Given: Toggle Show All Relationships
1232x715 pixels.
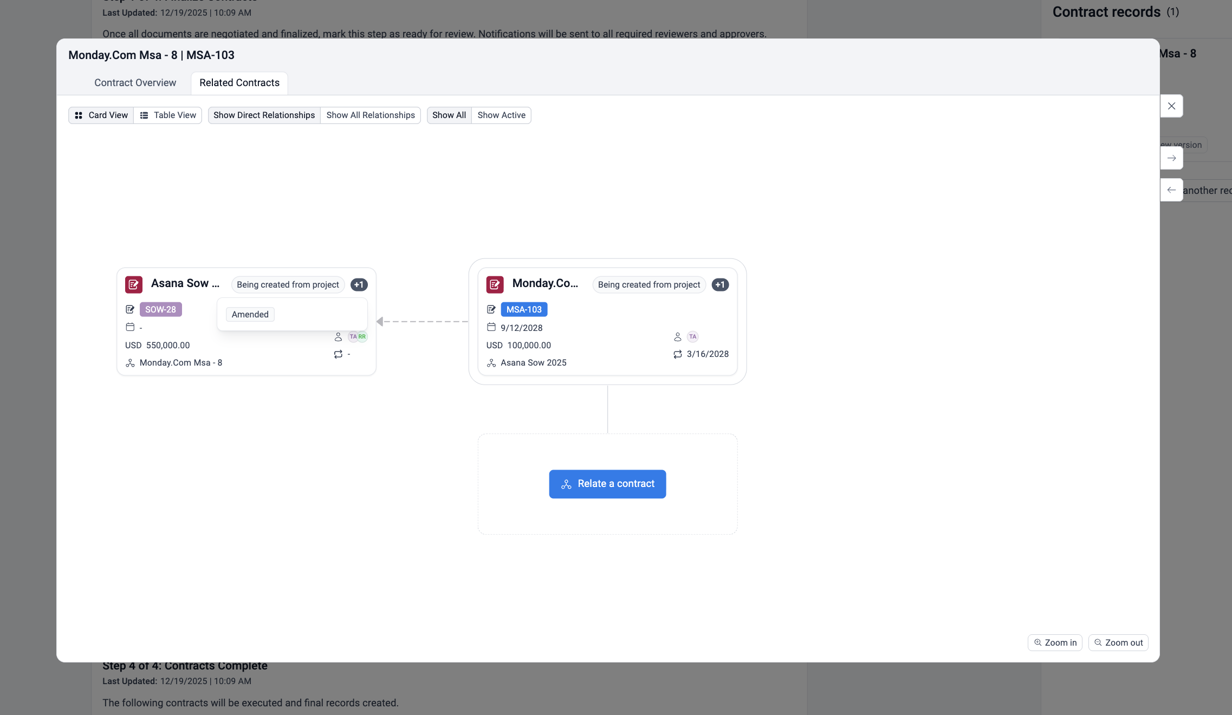Looking at the screenshot, I should click(370, 115).
